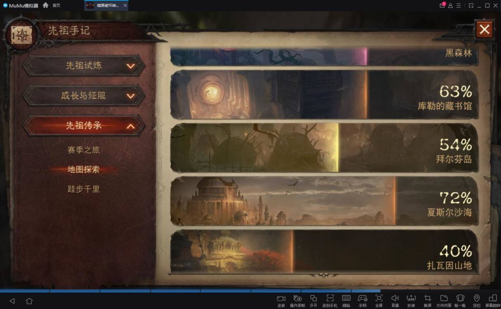The image size is (501, 309).
Task: Click the APK install icon (安装)
Action: click(x=411, y=300)
